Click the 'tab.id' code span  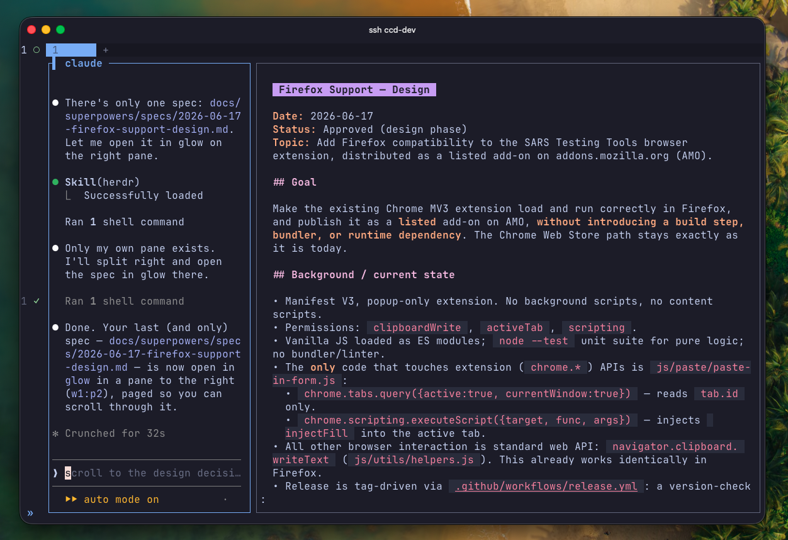coord(719,394)
